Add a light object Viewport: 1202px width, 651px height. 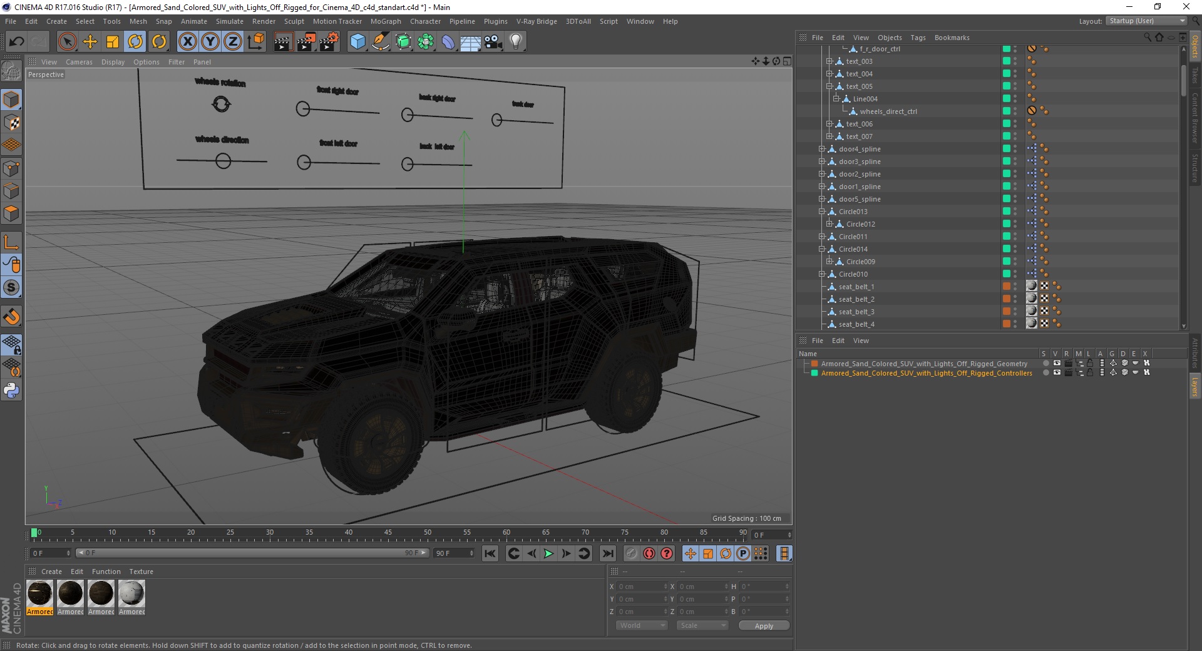[515, 42]
